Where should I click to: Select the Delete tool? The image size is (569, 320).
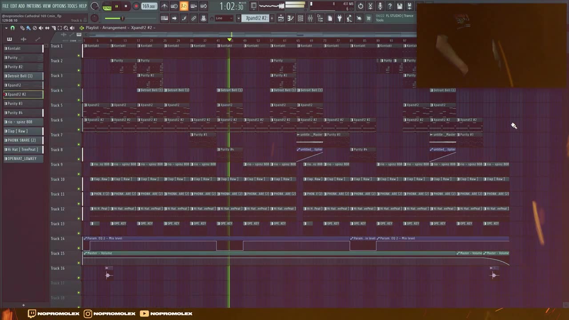click(x=35, y=28)
